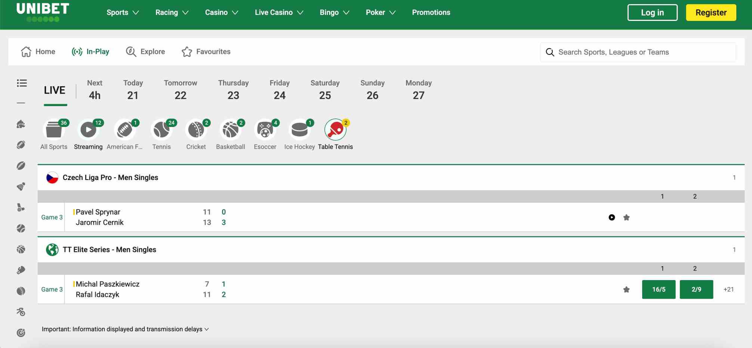This screenshot has width=752, height=348.
Task: Open the Promotions page
Action: coord(431,12)
